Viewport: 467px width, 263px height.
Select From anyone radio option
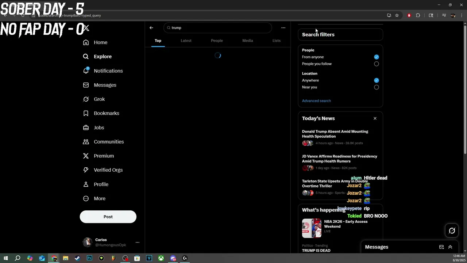click(377, 57)
